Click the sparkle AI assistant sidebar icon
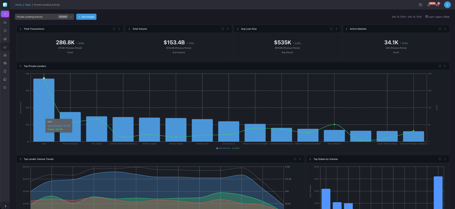Image resolution: width=455 pixels, height=209 pixels. (x=5, y=14)
